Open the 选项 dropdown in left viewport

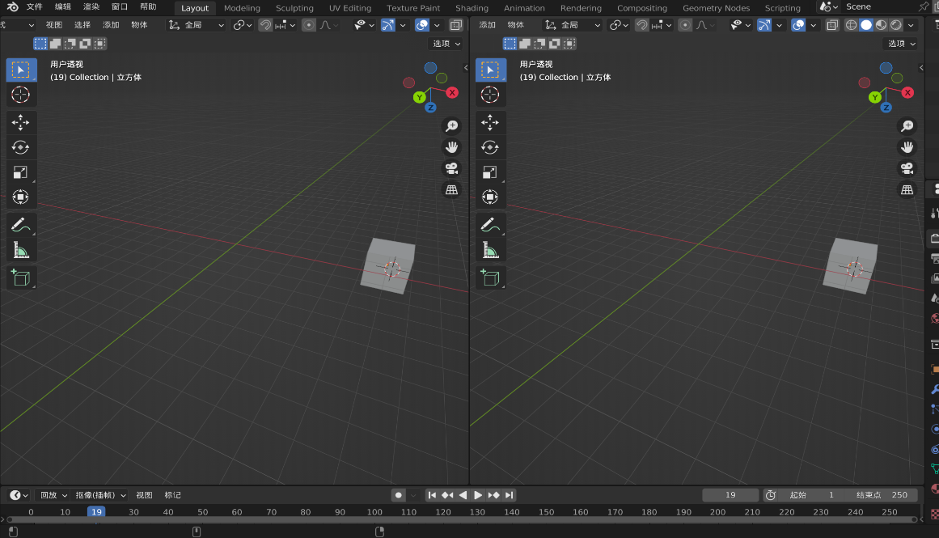click(446, 44)
